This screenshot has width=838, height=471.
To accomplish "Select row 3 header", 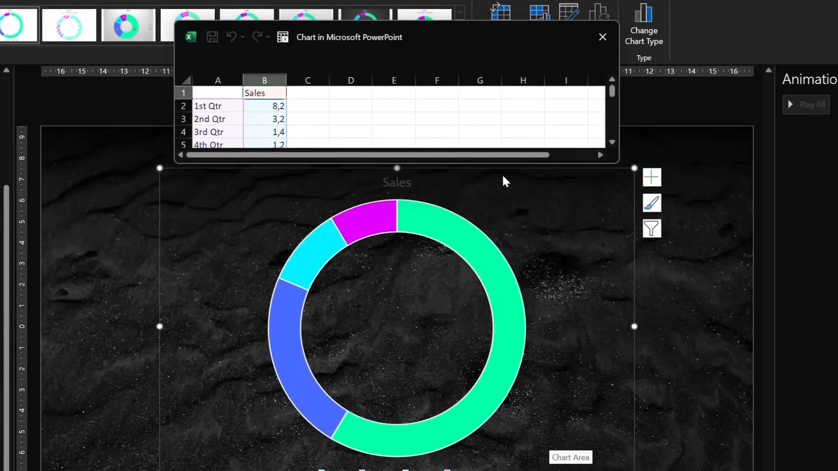I will [183, 119].
